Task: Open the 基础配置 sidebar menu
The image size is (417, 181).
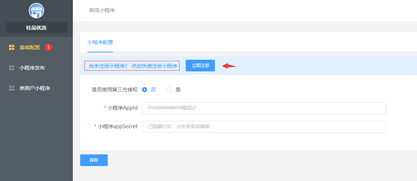Action: (x=29, y=47)
